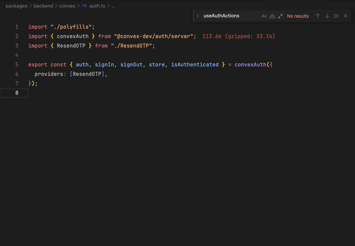Click line number 1 in gutter
Screen dimensions: 355x246
17,27
